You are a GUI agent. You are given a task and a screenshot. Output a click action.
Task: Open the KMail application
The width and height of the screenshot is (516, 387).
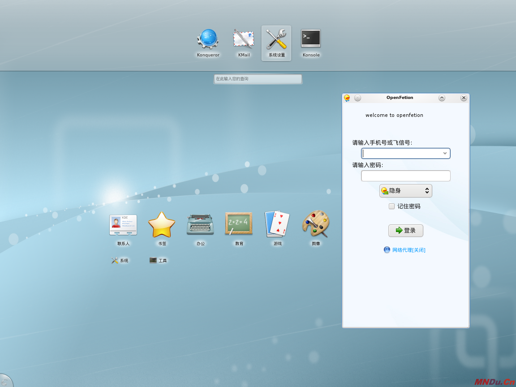244,43
